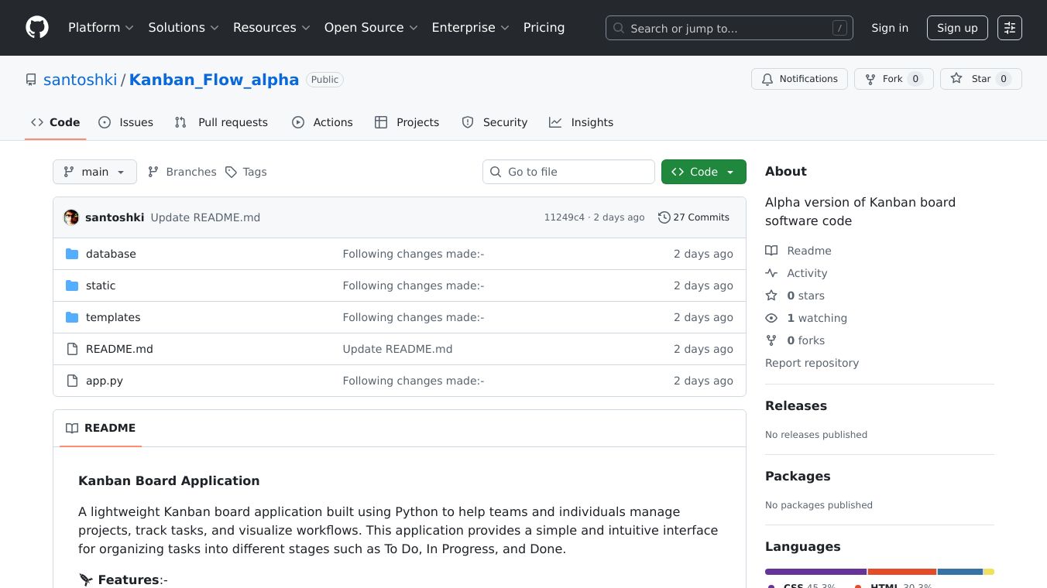Open the main branch dropdown
The width and height of the screenshot is (1047, 588).
point(94,172)
